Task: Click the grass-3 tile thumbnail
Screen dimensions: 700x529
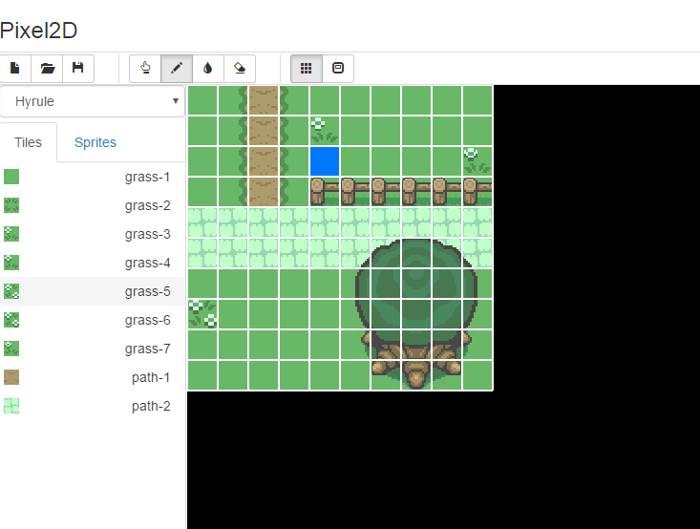Action: click(x=11, y=234)
